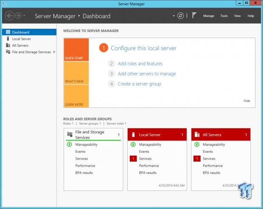
Task: Click the orange step 1 circle
Action: click(104, 48)
